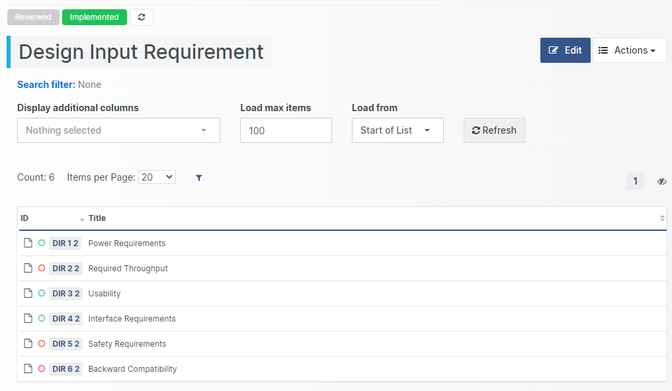Click red status circle for DIR 2
Viewport: 672px width, 391px height.
[x=42, y=269]
